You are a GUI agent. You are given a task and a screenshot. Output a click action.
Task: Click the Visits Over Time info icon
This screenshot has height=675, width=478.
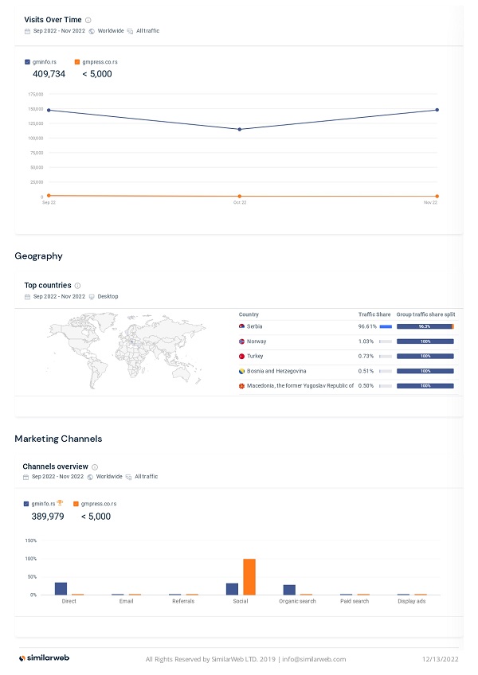point(88,20)
